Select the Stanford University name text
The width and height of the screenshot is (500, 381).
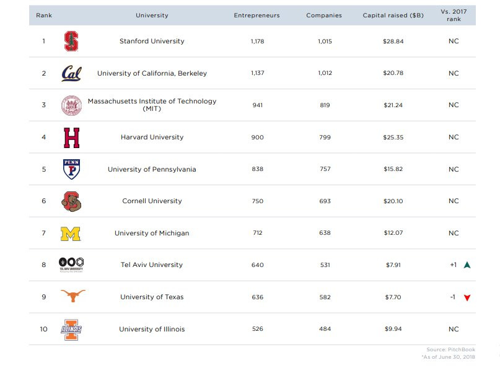pos(152,42)
